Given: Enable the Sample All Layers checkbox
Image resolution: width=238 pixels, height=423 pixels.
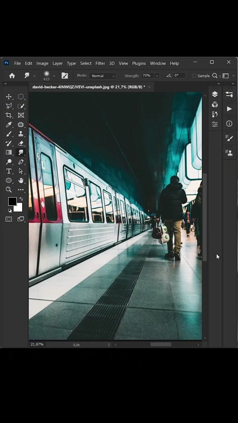Looking at the screenshot, I should [x=194, y=76].
